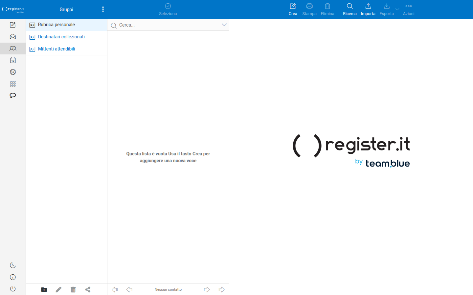Open the chat bubble icon
Screen dimensions: 473x295
coord(13,96)
